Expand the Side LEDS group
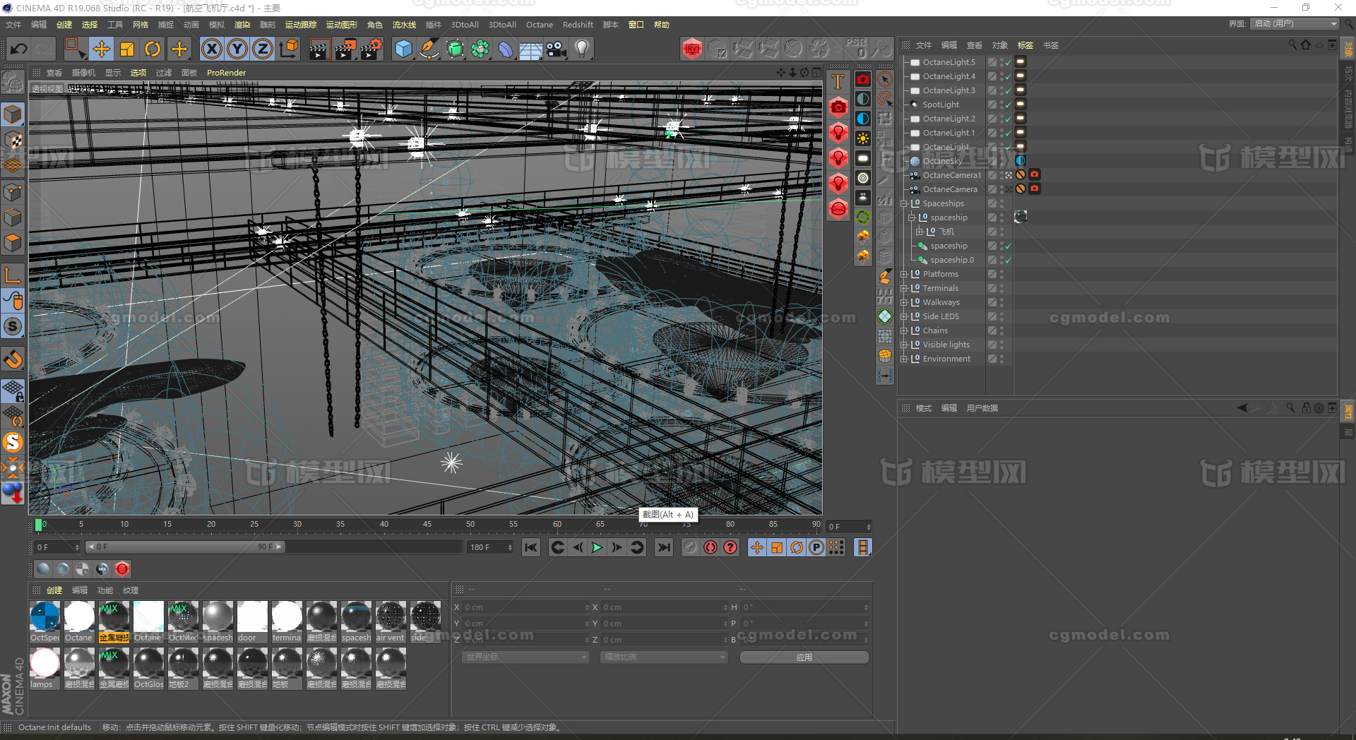Viewport: 1356px width, 740px height. tap(904, 316)
